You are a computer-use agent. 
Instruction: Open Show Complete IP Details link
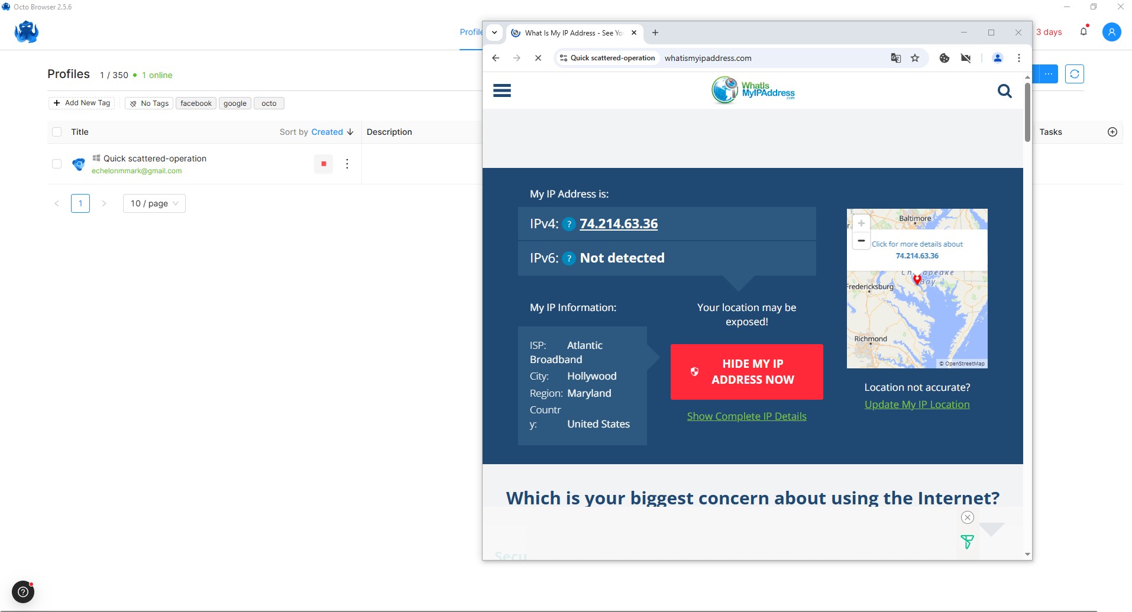coord(746,416)
